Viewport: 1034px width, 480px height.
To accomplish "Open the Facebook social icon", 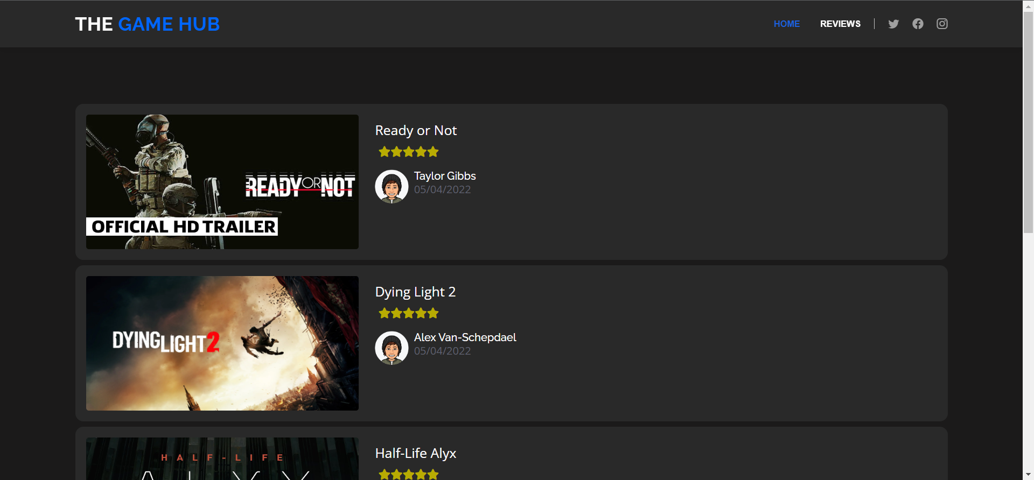I will click(x=918, y=24).
